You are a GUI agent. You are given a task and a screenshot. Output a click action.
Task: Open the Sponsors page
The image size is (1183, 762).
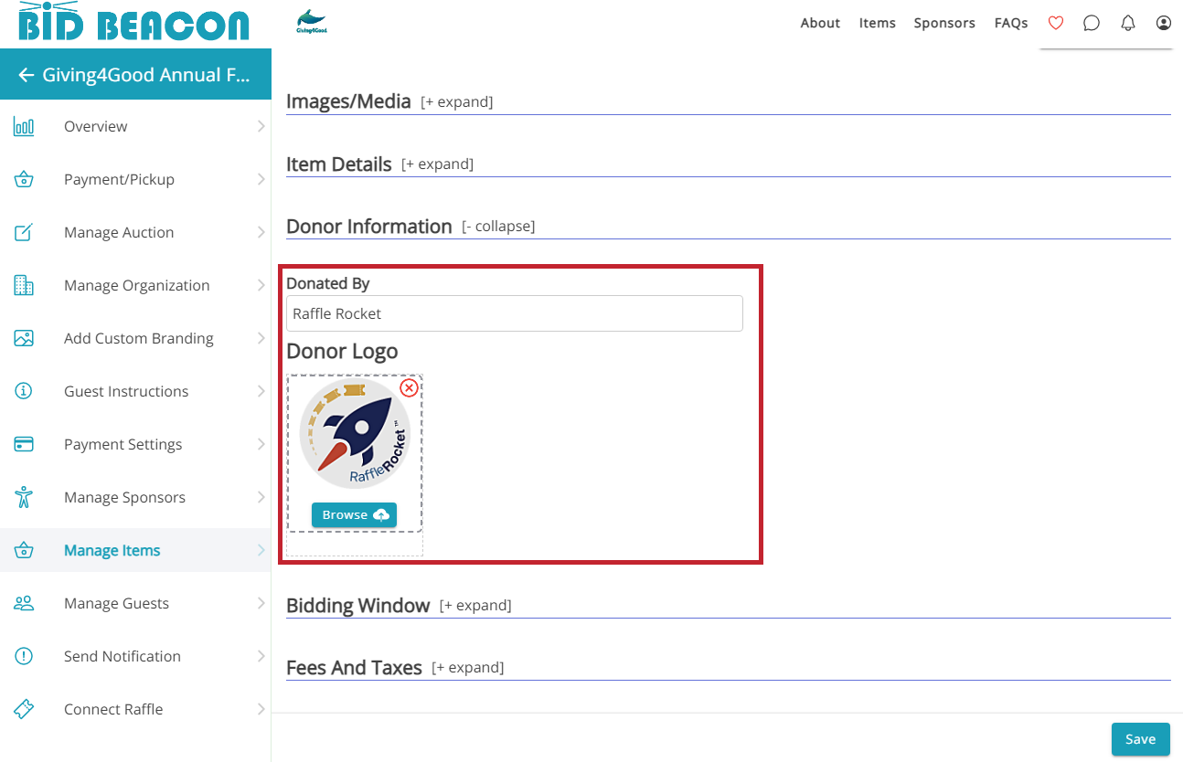tap(944, 24)
